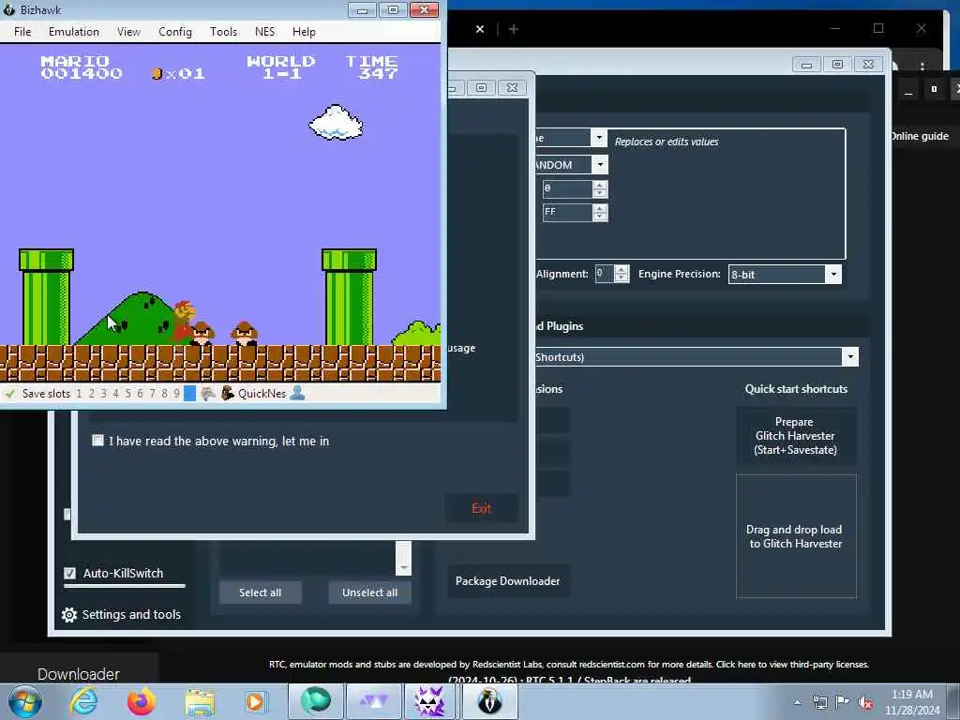Open Firefox from the taskbar
Image resolution: width=960 pixels, height=720 pixels.
[x=141, y=701]
